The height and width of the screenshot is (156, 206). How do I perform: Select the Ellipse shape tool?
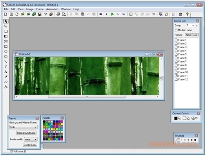[6, 52]
